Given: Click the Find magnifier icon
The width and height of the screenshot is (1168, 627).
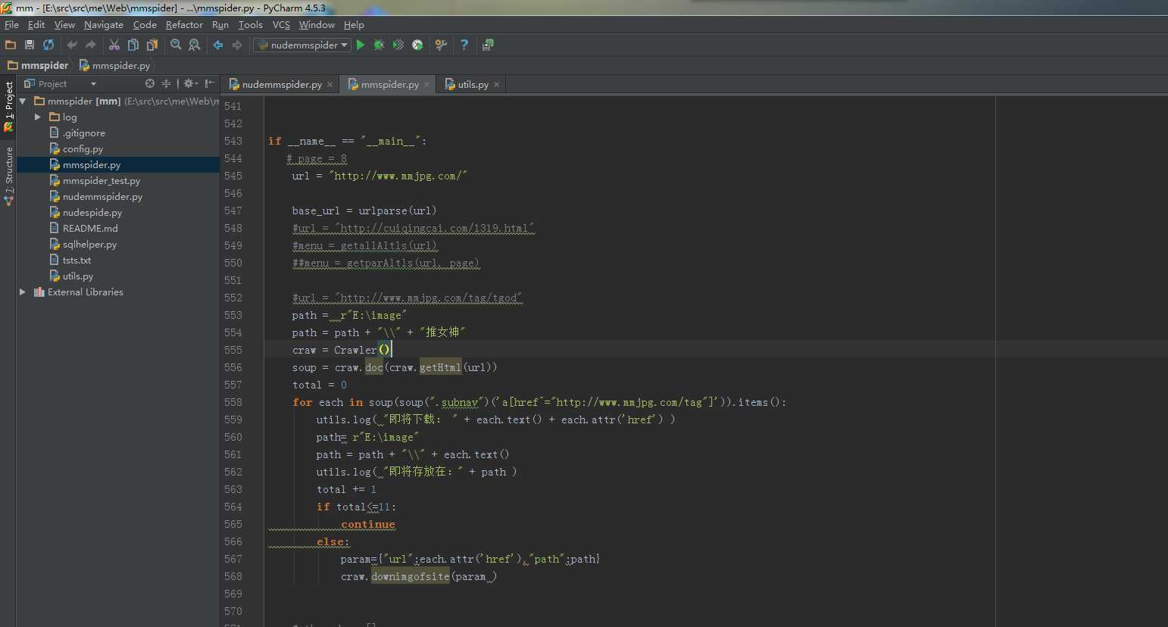Looking at the screenshot, I should [x=176, y=45].
